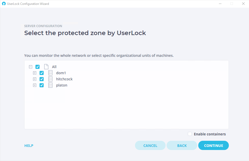Select the hitchcock tree item label

tap(64, 79)
